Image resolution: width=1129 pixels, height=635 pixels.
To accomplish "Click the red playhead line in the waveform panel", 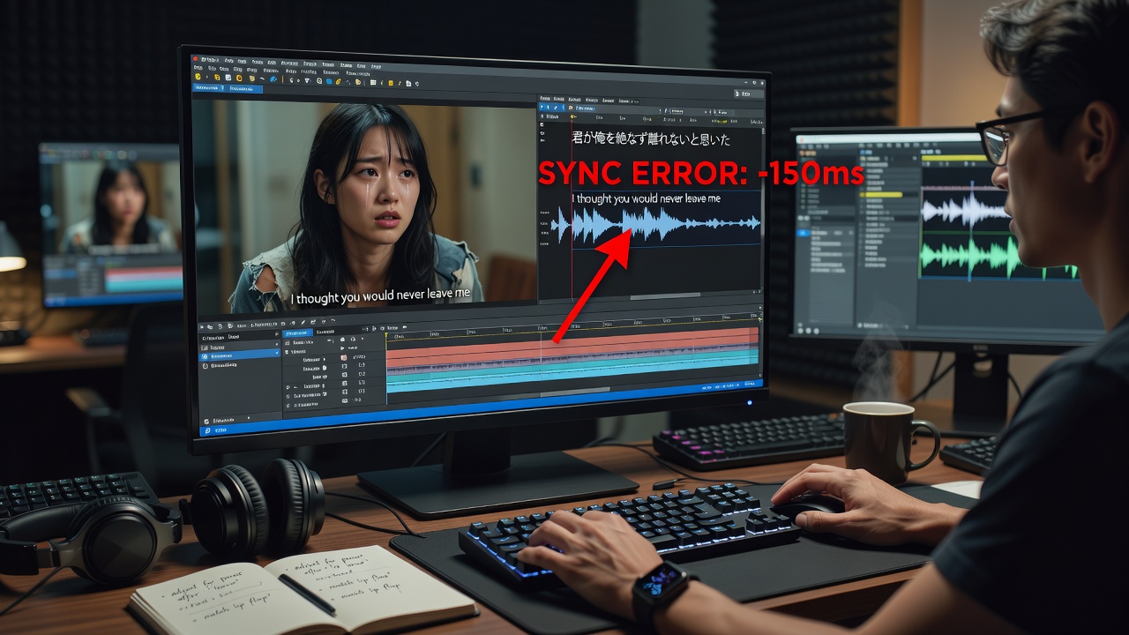I will [572, 207].
